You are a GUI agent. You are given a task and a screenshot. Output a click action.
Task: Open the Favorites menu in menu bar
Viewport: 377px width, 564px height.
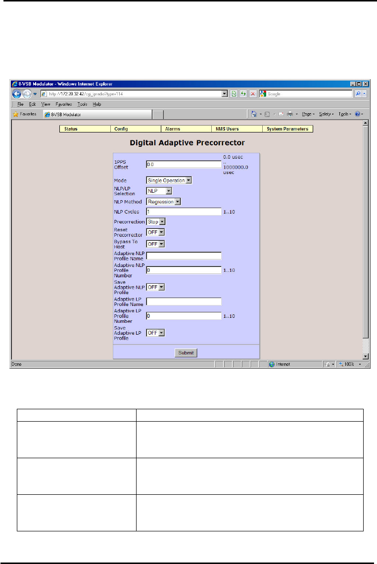(64, 104)
